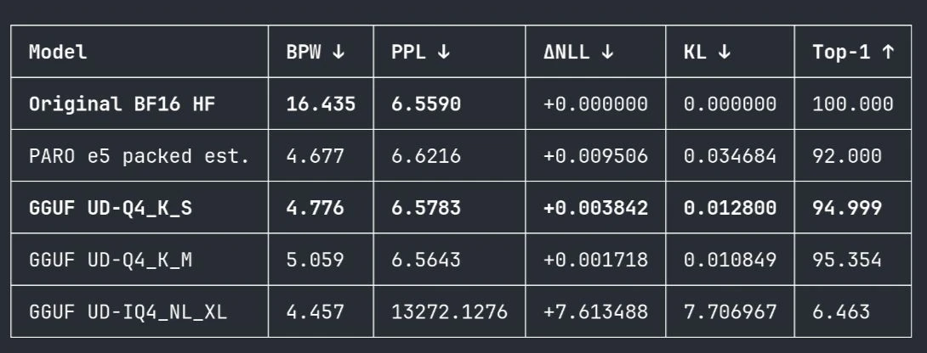Select the GGUF UD-Q4_K_S model cell
This screenshot has height=353, width=927.
tap(111, 208)
